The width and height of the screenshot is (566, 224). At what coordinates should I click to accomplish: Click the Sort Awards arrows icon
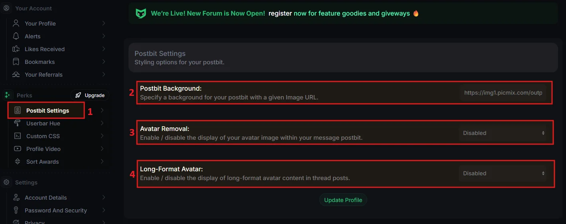pyautogui.click(x=18, y=161)
